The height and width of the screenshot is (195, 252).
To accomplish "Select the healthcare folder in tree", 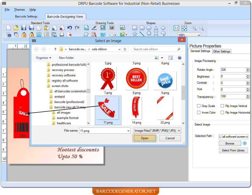I will coord(64,123).
